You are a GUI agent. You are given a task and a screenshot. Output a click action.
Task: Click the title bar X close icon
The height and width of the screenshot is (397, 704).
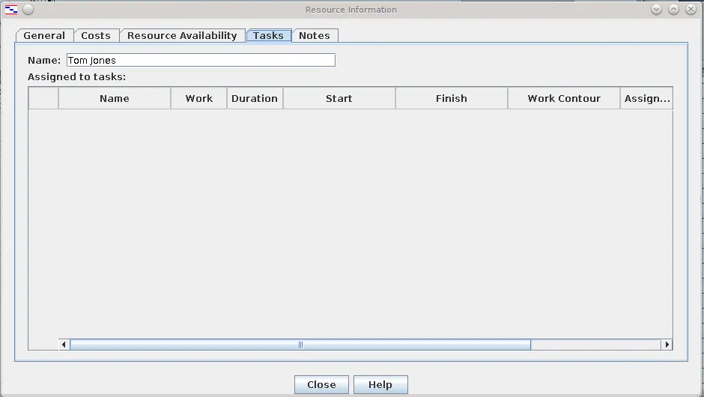click(691, 10)
